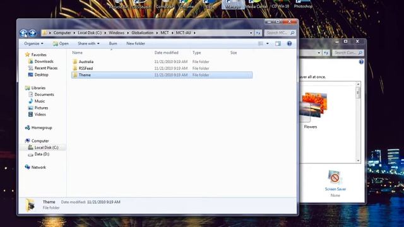Change your view using the view icon

click(261, 44)
